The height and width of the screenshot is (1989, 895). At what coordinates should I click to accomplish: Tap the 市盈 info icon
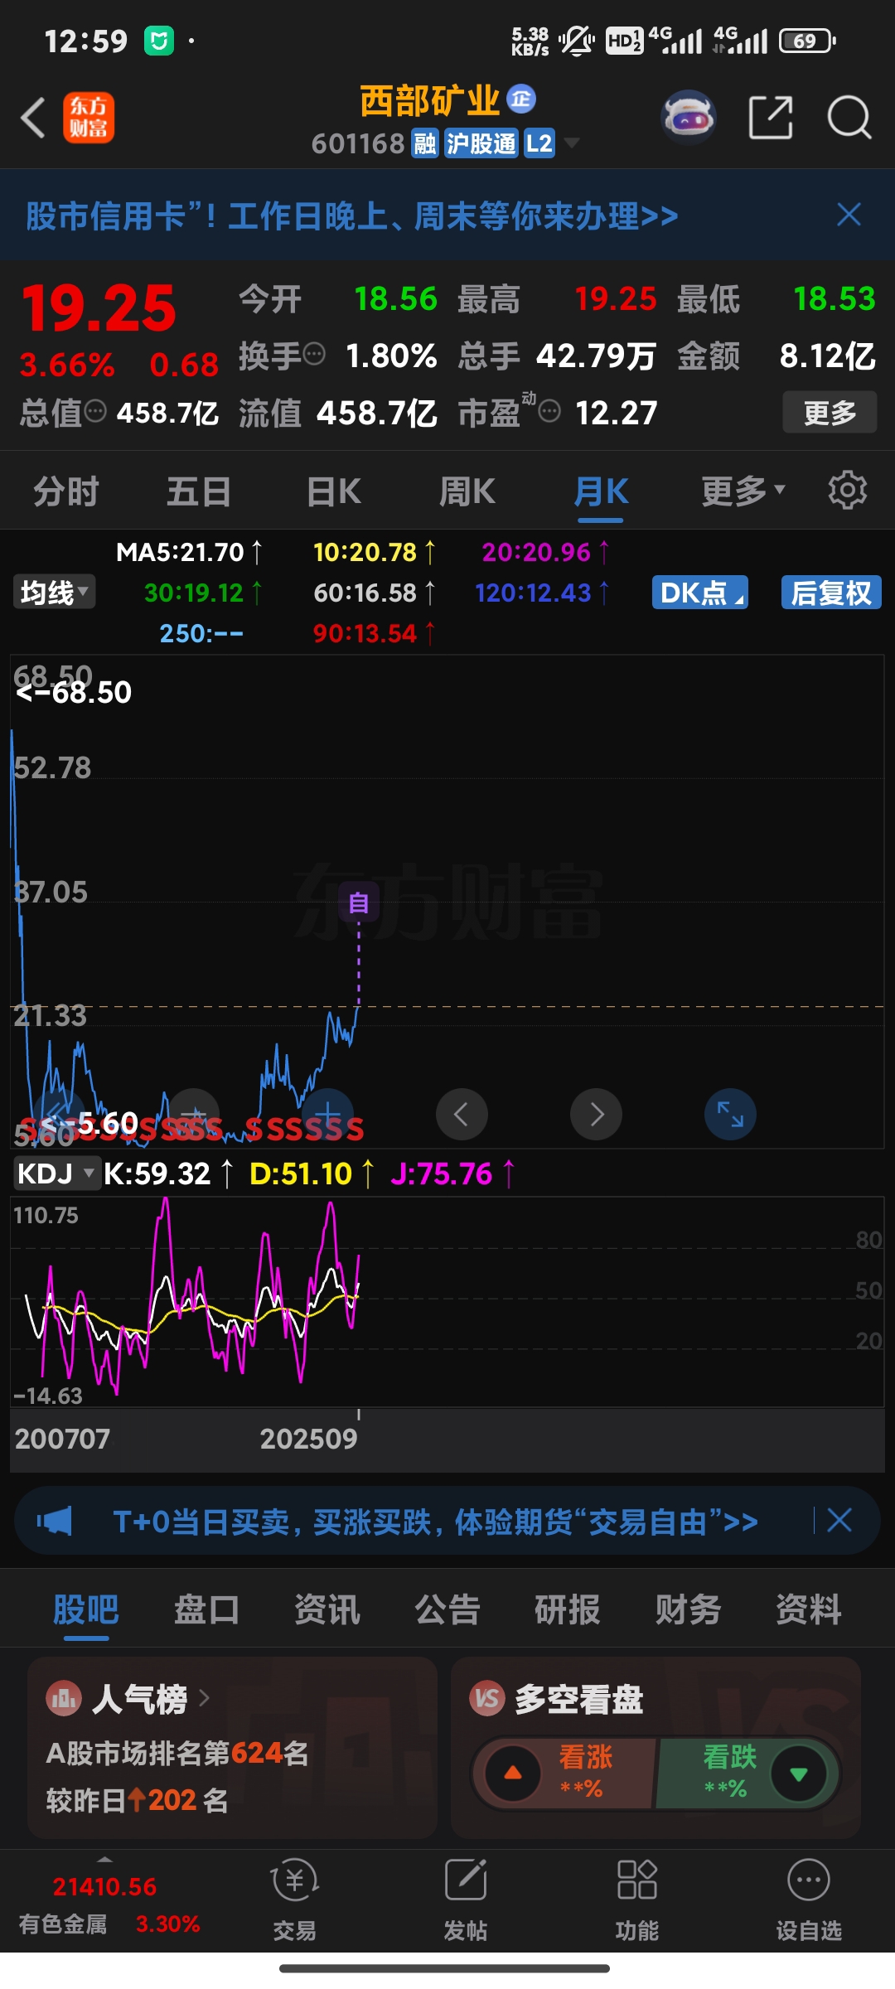point(549,410)
